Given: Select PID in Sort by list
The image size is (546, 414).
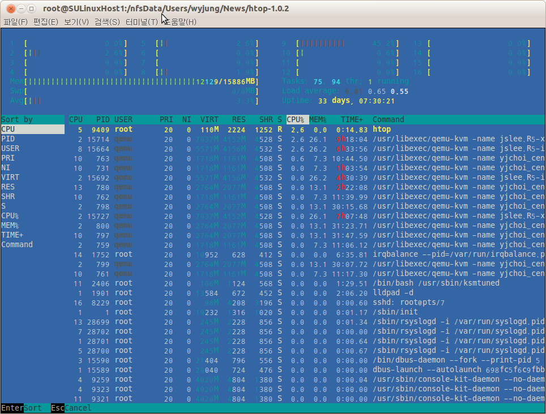Looking at the screenshot, I should [32, 139].
